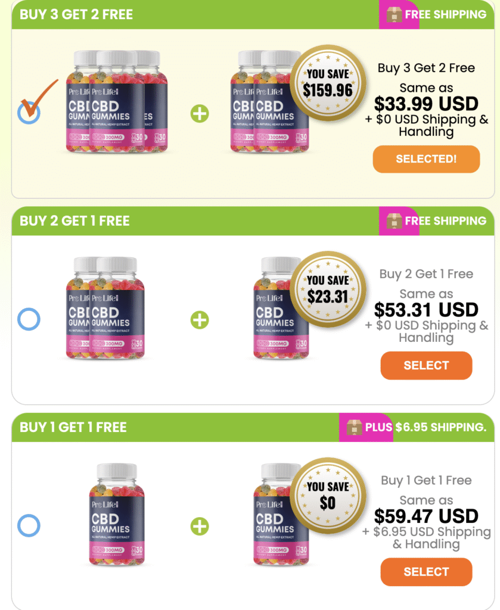
Task: Click the shipping box icon in top header
Action: pyautogui.click(x=394, y=14)
